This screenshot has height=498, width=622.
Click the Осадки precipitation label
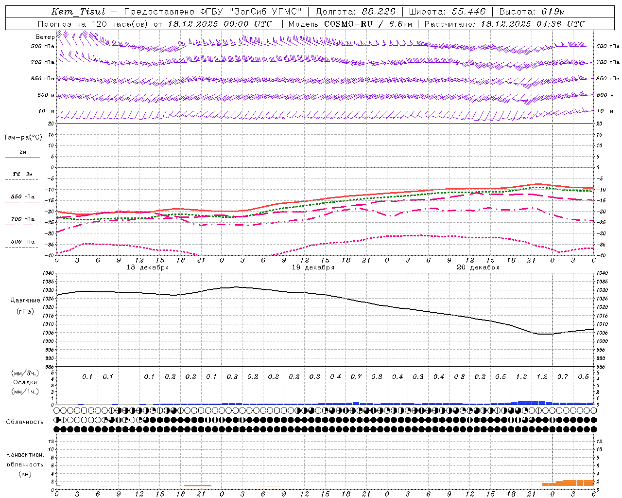(25, 382)
